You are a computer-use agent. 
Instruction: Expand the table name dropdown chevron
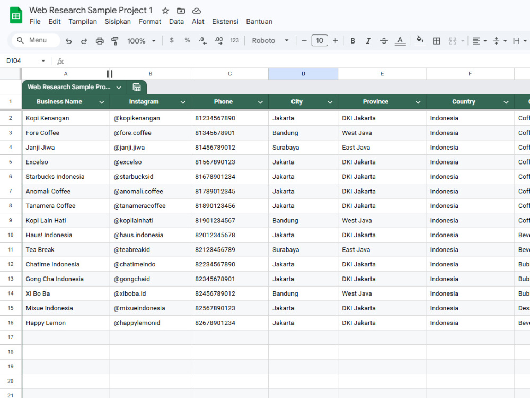coord(119,88)
